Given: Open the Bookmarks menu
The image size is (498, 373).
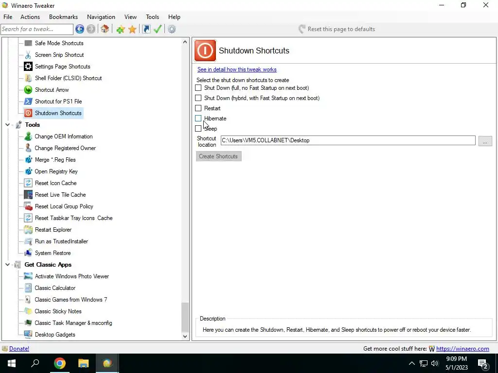Looking at the screenshot, I should click(64, 17).
